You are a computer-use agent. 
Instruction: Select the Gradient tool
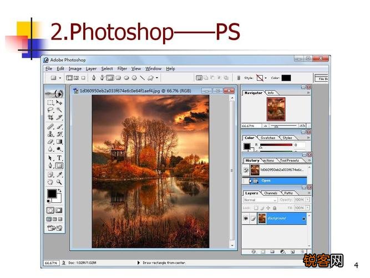tap(59, 142)
